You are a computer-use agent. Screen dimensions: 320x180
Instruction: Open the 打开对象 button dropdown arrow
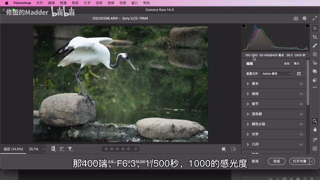pos(312,161)
